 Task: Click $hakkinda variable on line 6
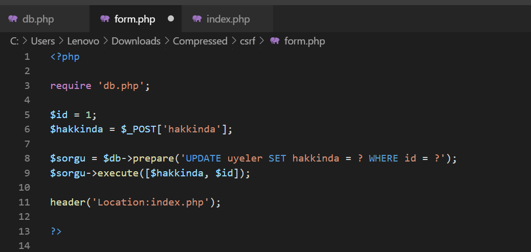coord(77,129)
